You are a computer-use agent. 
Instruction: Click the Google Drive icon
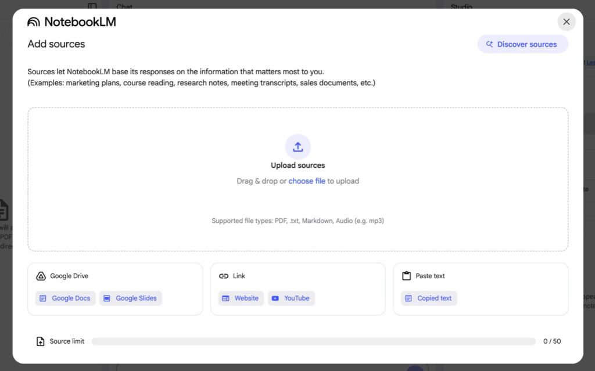[41, 276]
